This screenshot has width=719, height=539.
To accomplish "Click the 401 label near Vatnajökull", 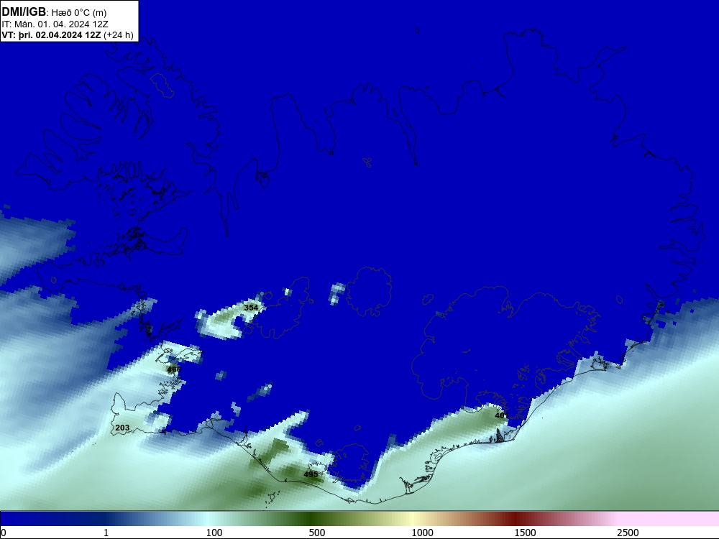I will tap(502, 415).
